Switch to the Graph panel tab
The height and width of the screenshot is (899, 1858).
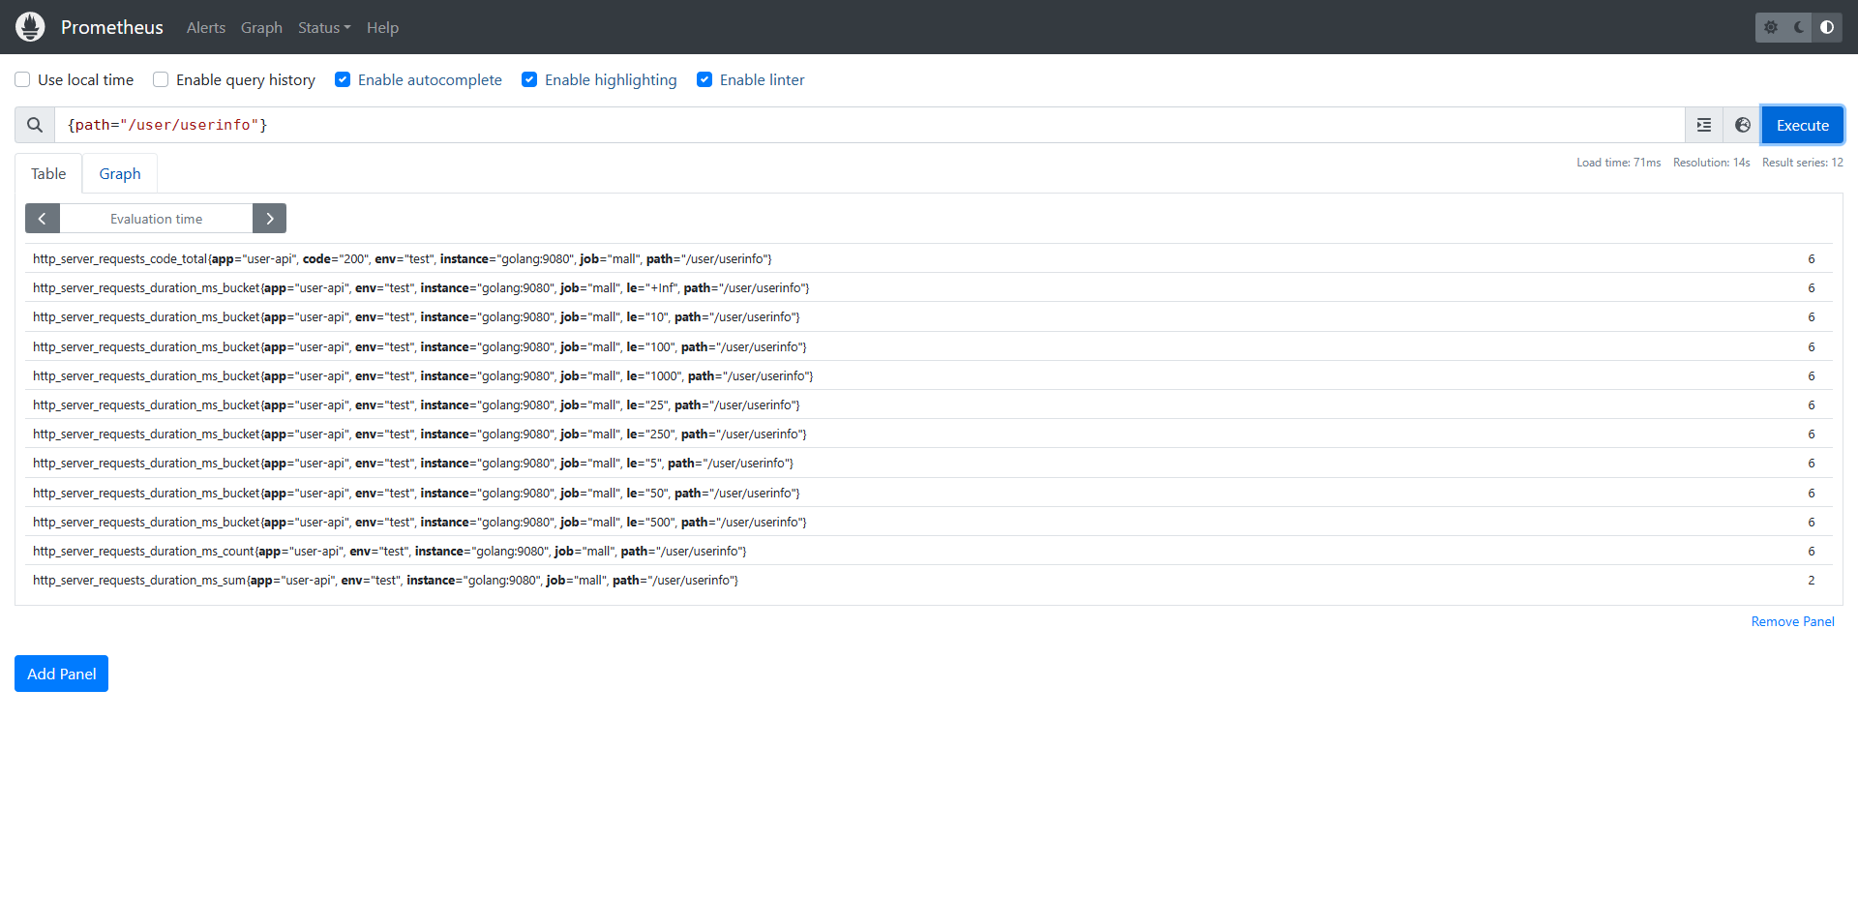point(120,173)
